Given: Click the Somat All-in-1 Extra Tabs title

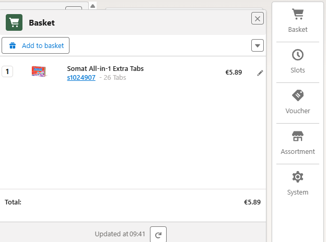Looking at the screenshot, I should [x=105, y=68].
